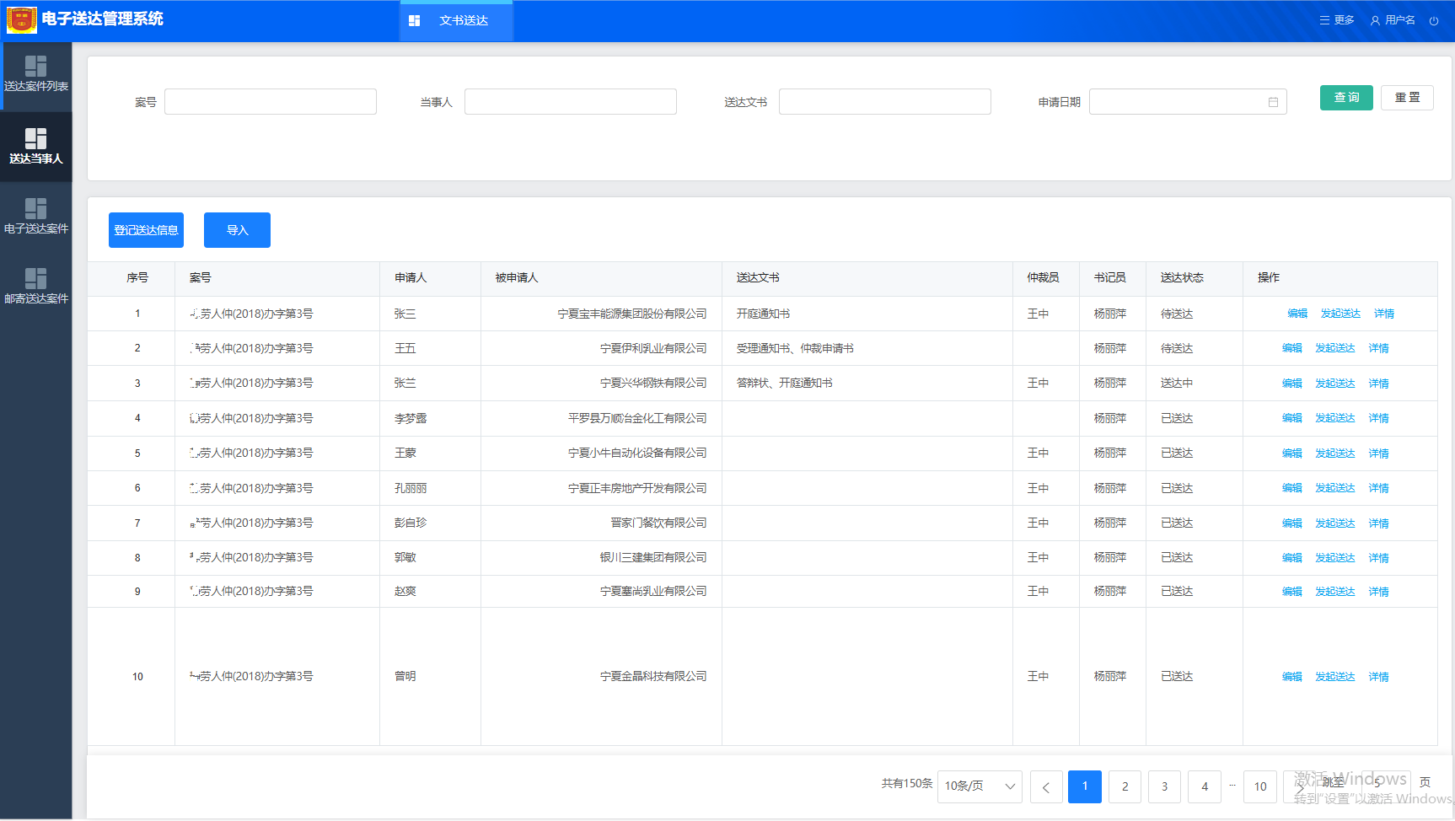The image size is (1455, 821).
Task: Click the power logout icon
Action: pyautogui.click(x=1434, y=20)
